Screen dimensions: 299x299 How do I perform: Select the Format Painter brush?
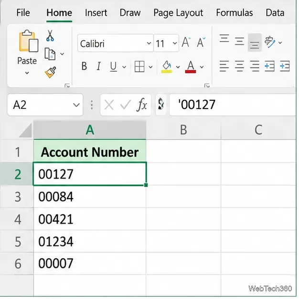51,72
